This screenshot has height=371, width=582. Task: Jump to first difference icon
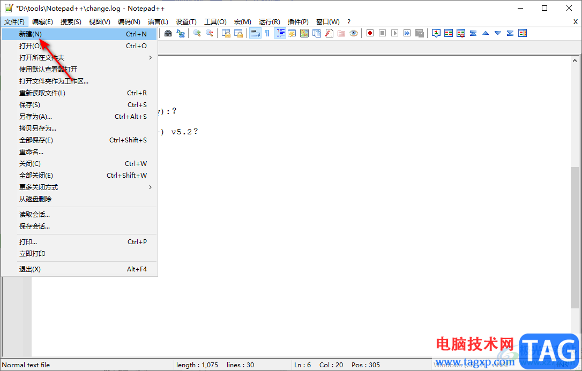(x=473, y=33)
